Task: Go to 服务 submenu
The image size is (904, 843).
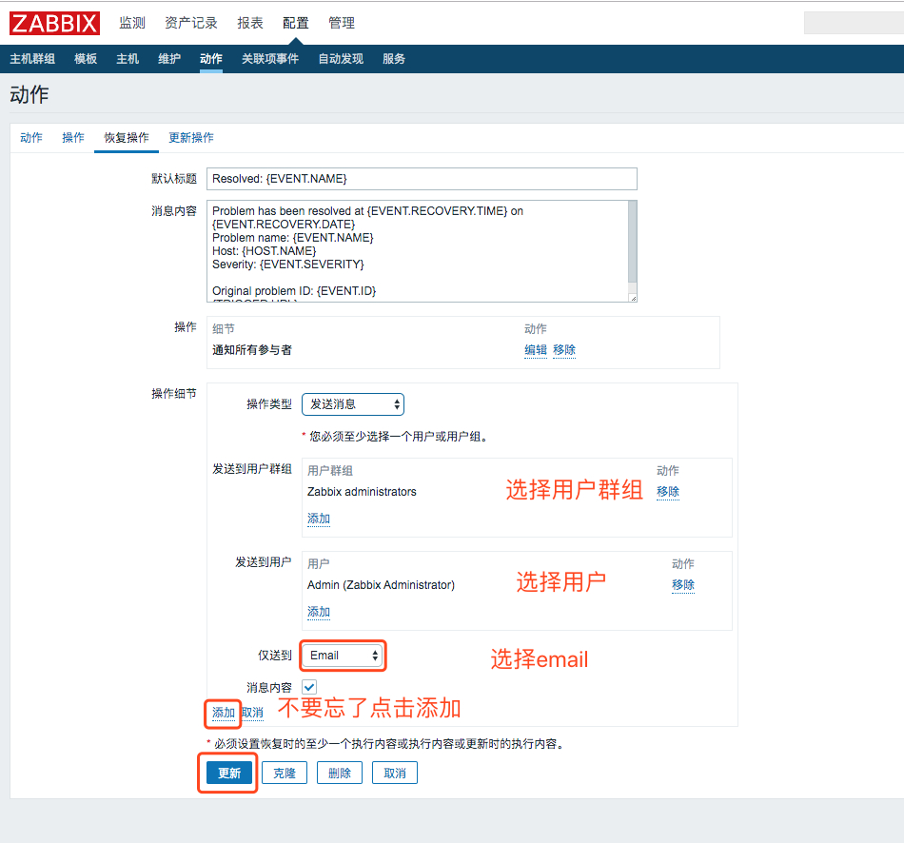Action: (x=394, y=59)
